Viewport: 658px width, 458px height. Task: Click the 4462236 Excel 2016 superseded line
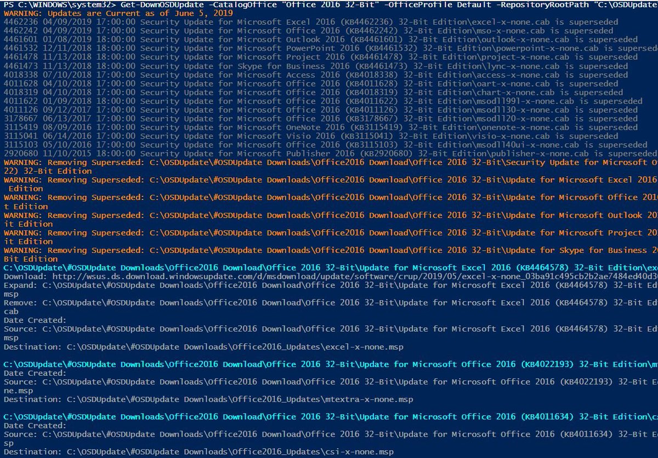[311, 22]
